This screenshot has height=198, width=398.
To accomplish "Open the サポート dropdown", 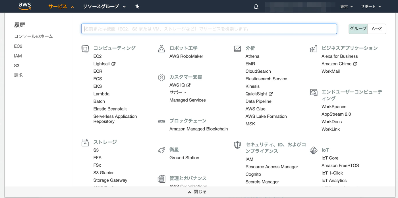I will [371, 7].
